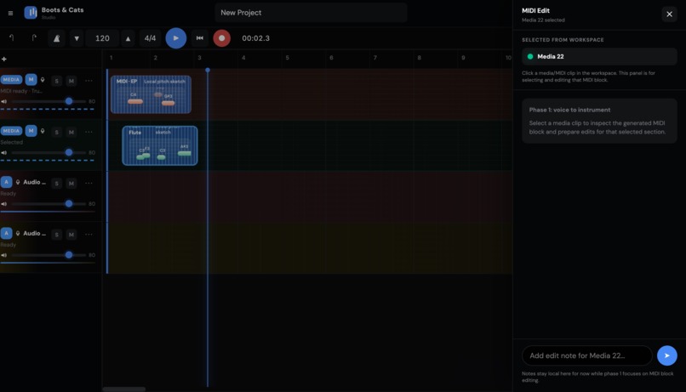Screen dimensions: 686x392
Task: Open more options for the Selected track
Action: pyautogui.click(x=89, y=132)
